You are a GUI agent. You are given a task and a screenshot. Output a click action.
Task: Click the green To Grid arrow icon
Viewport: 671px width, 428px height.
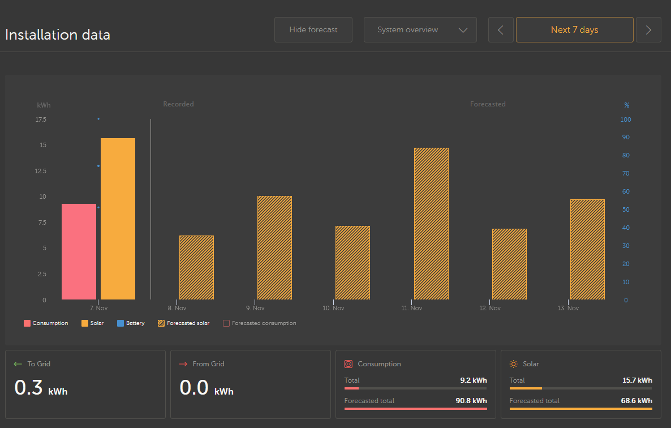point(18,364)
